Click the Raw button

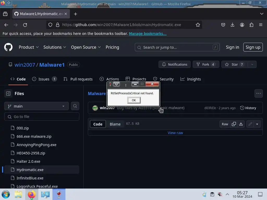(225, 124)
